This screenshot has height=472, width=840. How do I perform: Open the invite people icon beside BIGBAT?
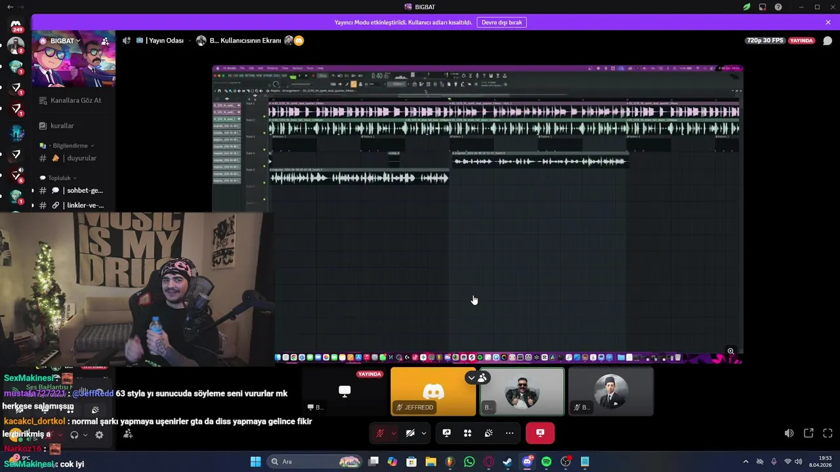105,41
